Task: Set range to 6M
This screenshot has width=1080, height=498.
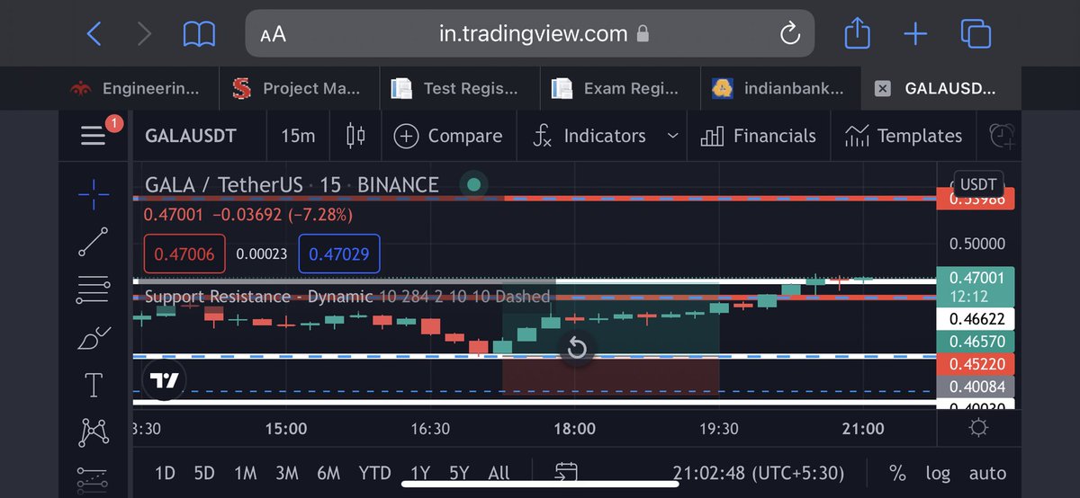Action: click(328, 473)
